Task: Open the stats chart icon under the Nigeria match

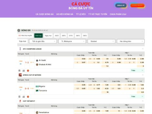Action: click(24, 97)
